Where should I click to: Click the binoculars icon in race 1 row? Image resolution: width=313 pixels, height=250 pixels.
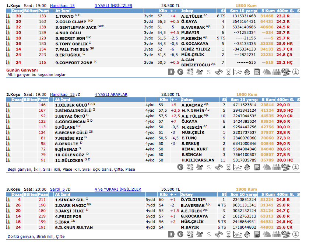tap(219, 72)
